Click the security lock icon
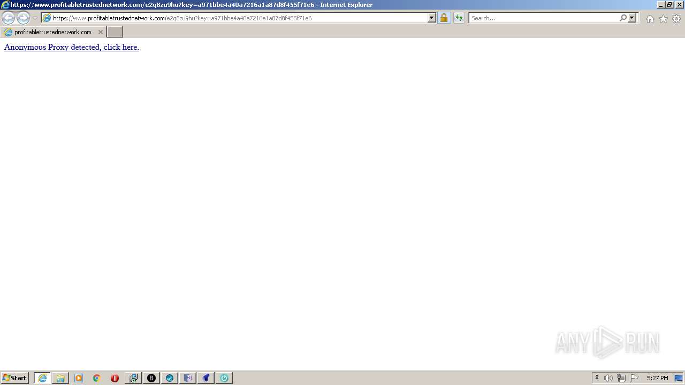Screen dimensions: 685x385 (x=444, y=18)
